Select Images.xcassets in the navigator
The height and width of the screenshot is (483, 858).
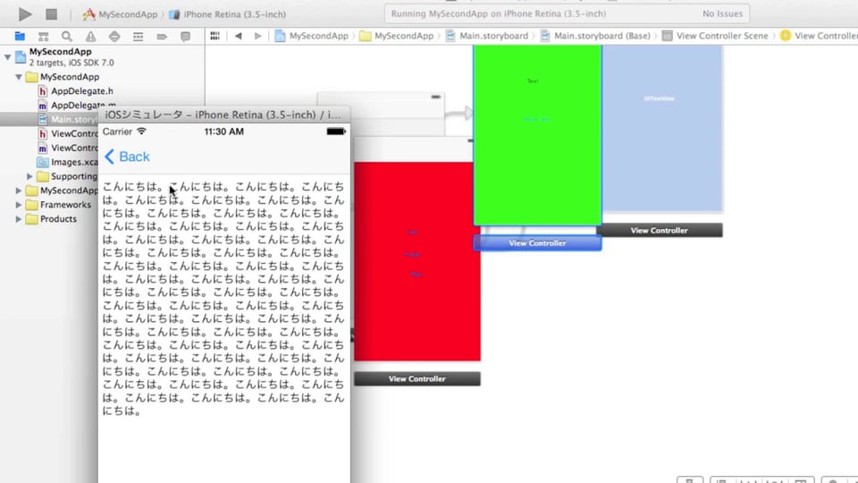click(x=67, y=162)
